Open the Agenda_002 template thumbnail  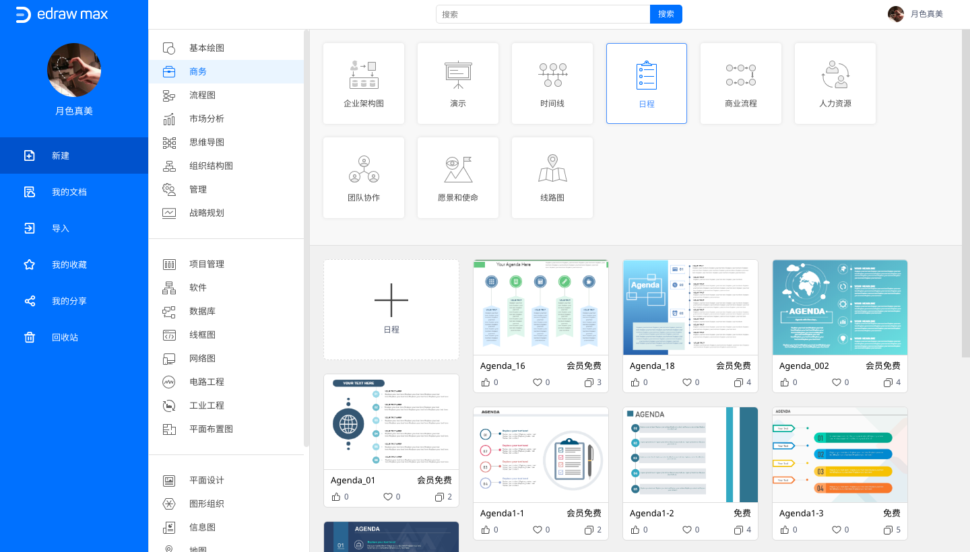click(839, 308)
